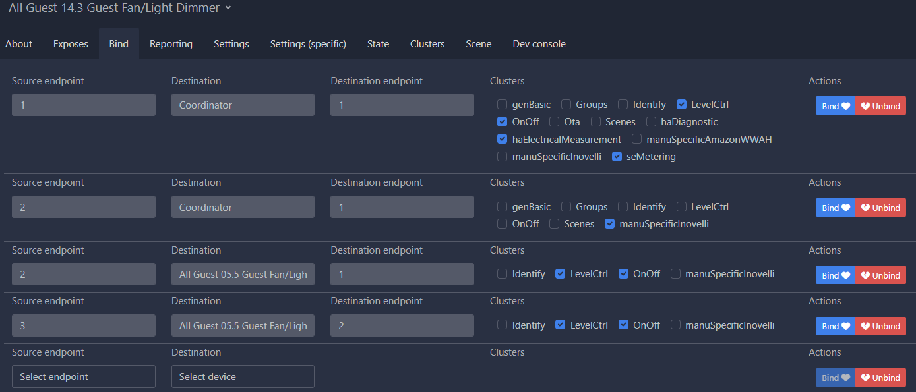Uncheck OnOff in source endpoint 3 row

(x=623, y=325)
